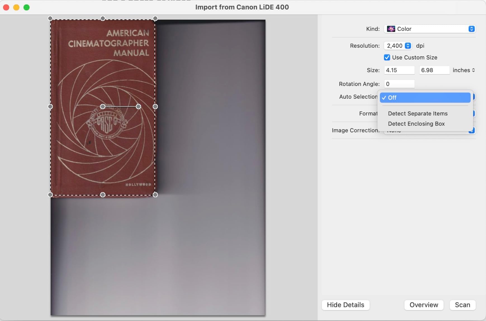Click the yellow minimize window button
486x321 pixels.
click(x=16, y=7)
